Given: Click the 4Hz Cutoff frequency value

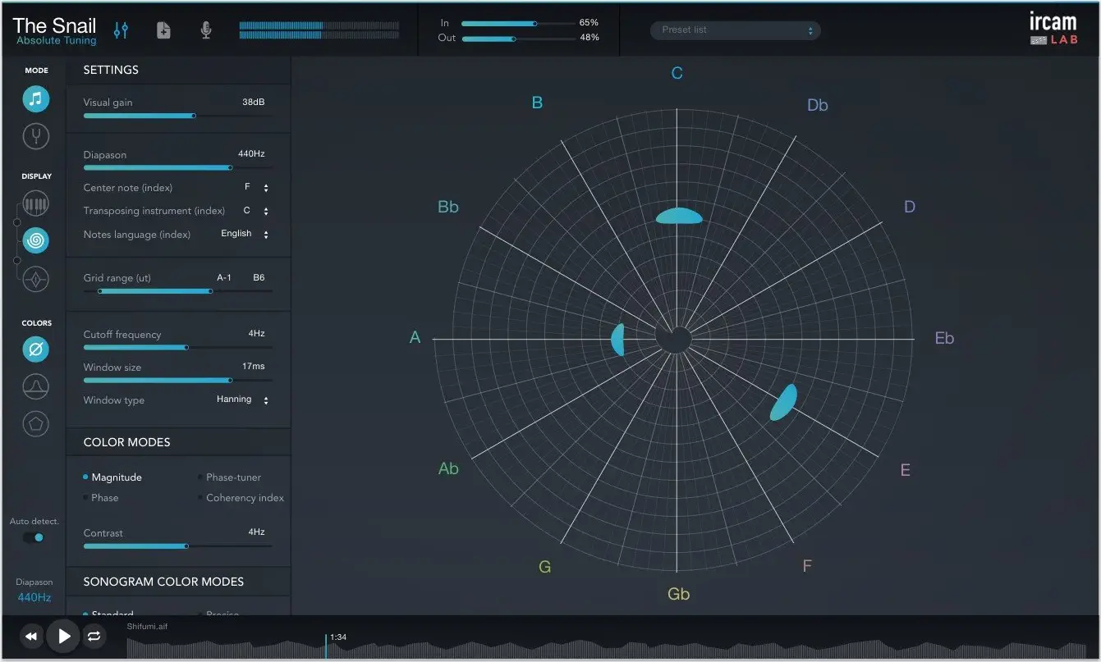Looking at the screenshot, I should tap(257, 334).
